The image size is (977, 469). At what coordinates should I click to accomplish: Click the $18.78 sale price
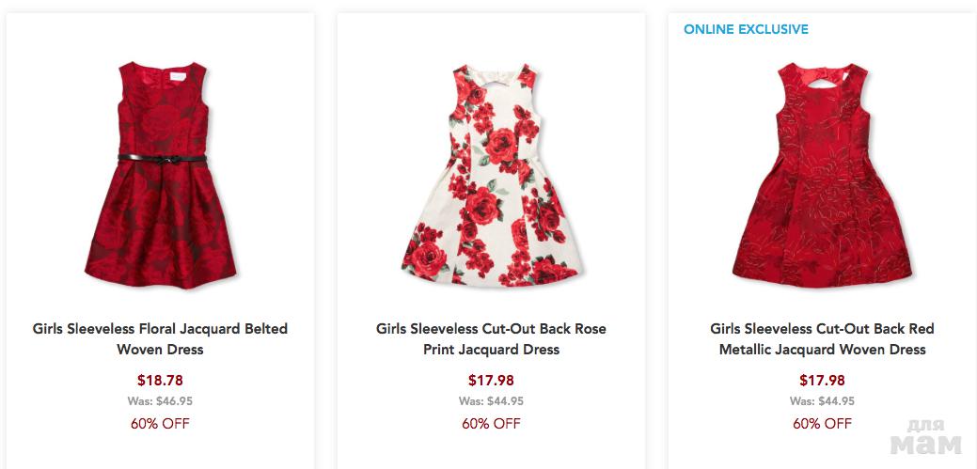pyautogui.click(x=160, y=381)
